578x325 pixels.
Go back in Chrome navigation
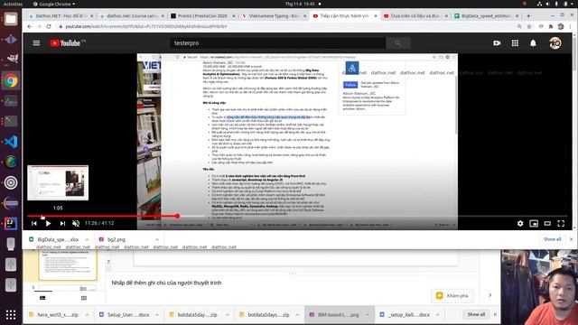30,26
